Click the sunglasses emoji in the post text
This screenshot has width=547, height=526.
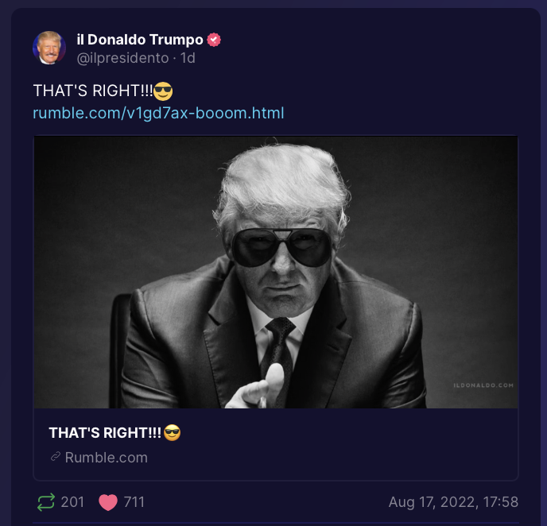click(163, 91)
